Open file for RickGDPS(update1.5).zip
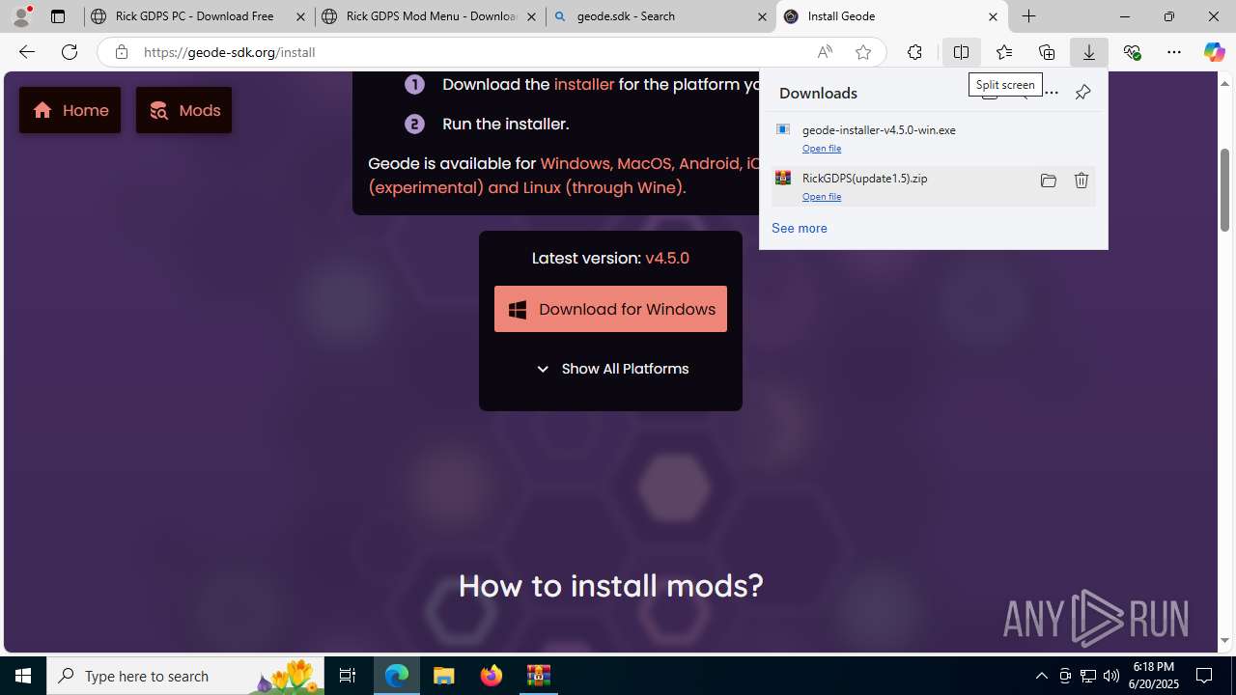This screenshot has width=1236, height=695. (x=822, y=196)
